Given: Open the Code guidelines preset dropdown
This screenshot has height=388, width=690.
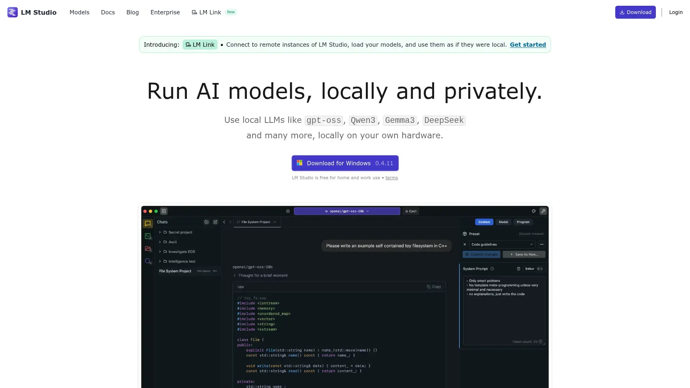Looking at the screenshot, I should tap(502, 244).
